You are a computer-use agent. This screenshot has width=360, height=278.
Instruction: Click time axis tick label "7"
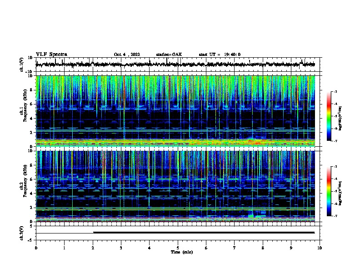coord(235,248)
